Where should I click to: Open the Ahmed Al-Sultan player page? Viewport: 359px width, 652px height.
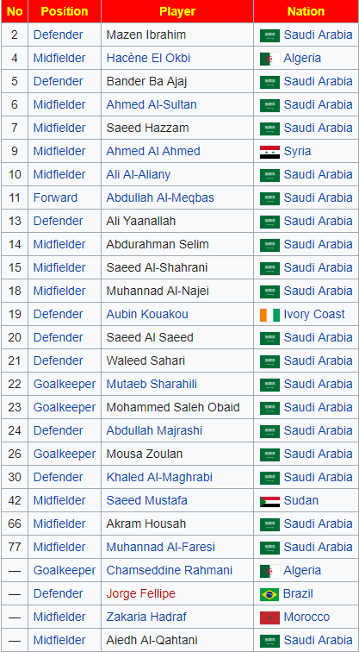[152, 105]
